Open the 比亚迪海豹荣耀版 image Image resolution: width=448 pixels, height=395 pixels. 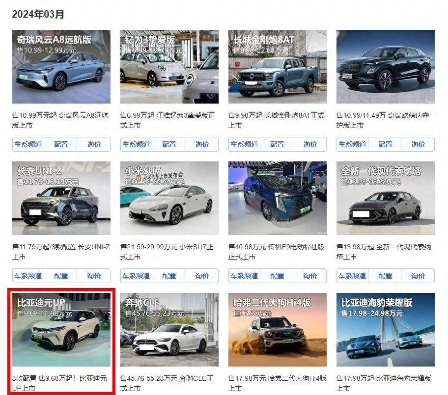pos(386,330)
